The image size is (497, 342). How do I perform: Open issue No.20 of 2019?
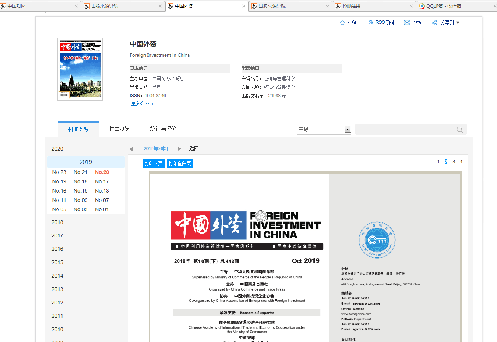pyautogui.click(x=102, y=172)
